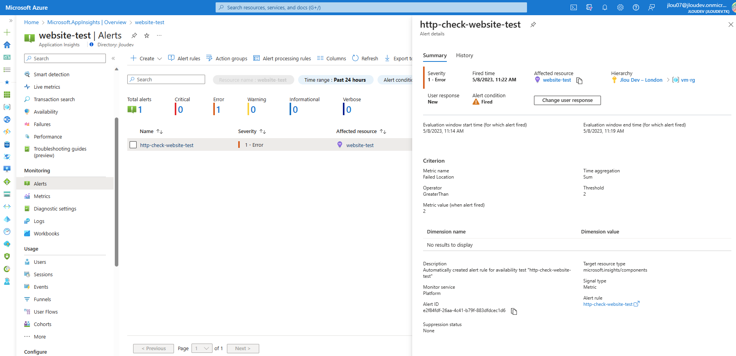Create a resource with plus sidebar icon
Image resolution: width=736 pixels, height=356 pixels.
[x=7, y=32]
